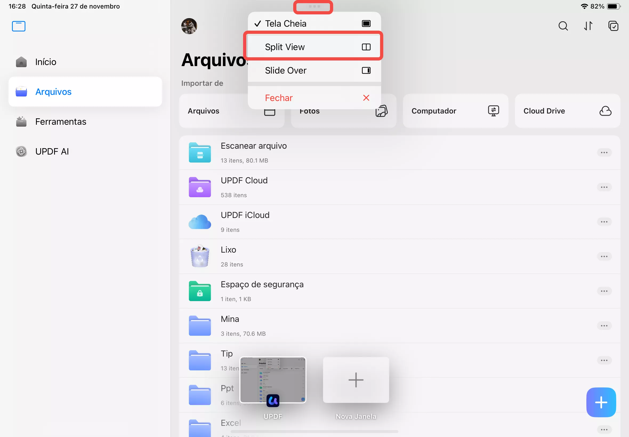
Task: Open the Lixo trash folder
Action: [x=228, y=256]
